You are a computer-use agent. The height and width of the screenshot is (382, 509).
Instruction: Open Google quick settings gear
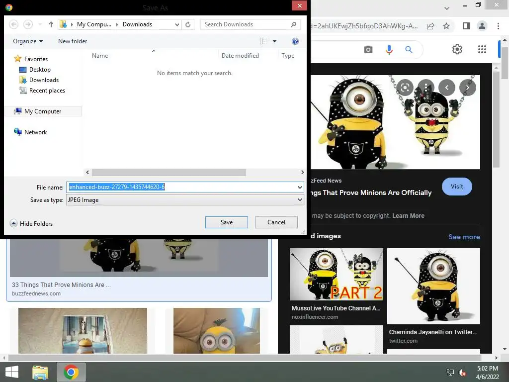click(x=457, y=49)
